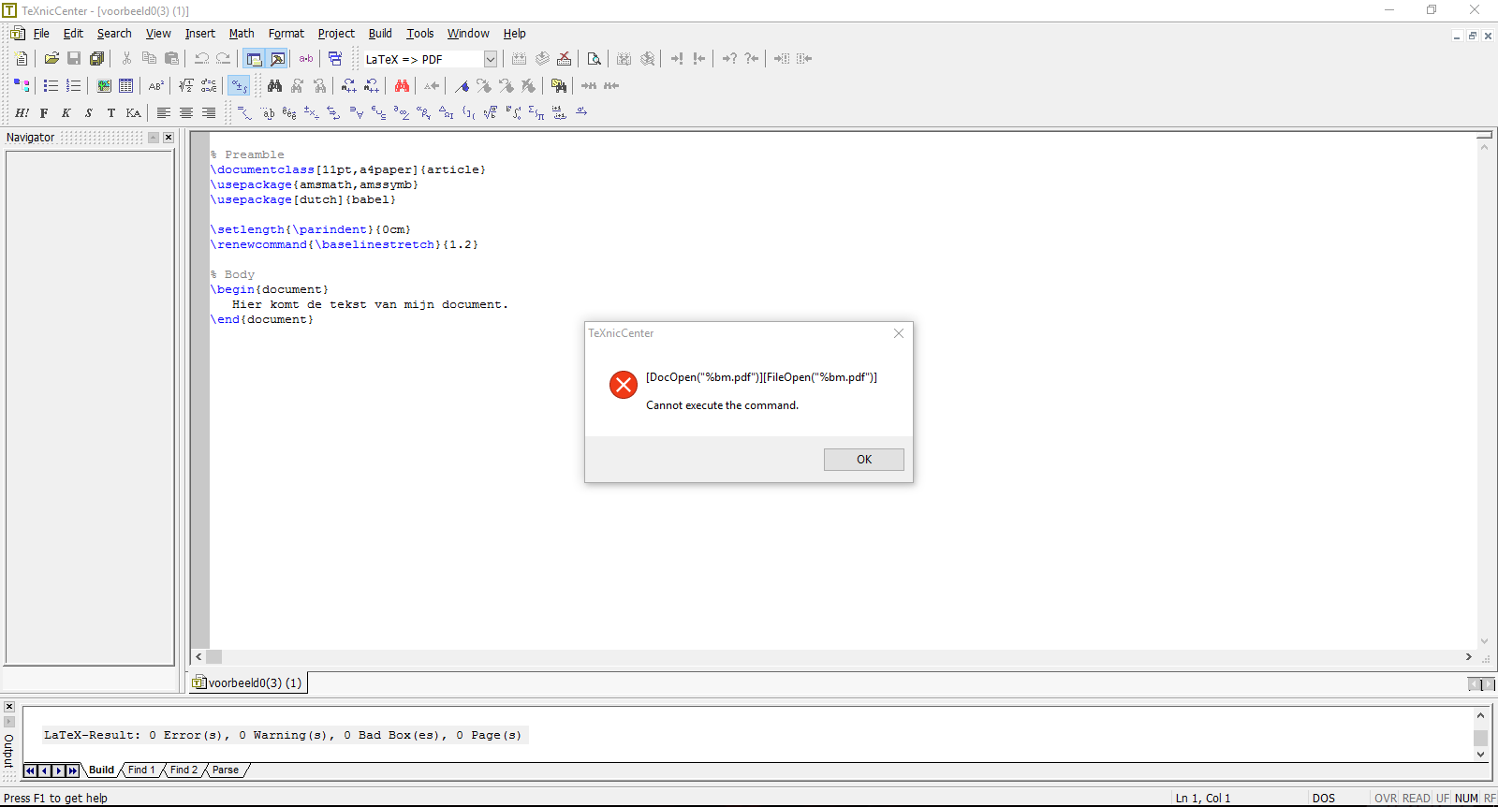Switch to the Find 2 output tab
This screenshot has width=1498, height=807.
(x=184, y=770)
